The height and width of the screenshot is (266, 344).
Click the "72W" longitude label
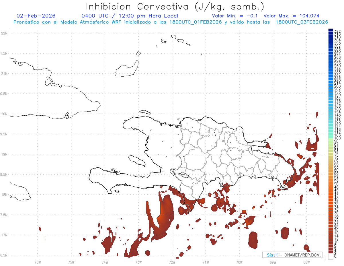(172, 262)
